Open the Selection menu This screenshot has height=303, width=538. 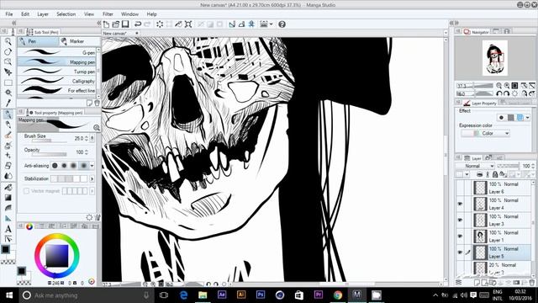coord(66,14)
